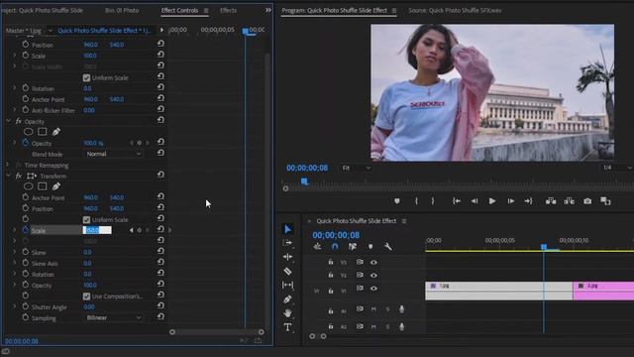Click the Mark In button
Screen dimensions: 634x357
pos(416,200)
